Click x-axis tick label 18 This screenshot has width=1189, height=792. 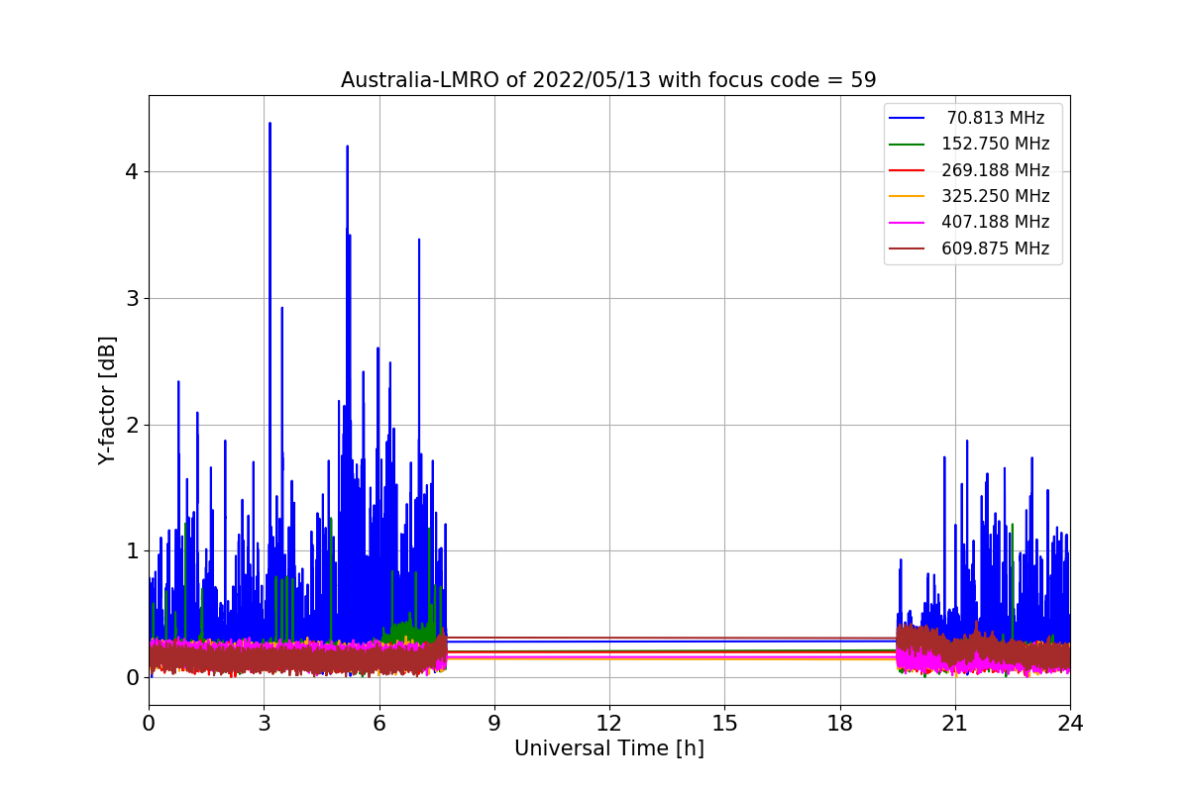pos(839,724)
